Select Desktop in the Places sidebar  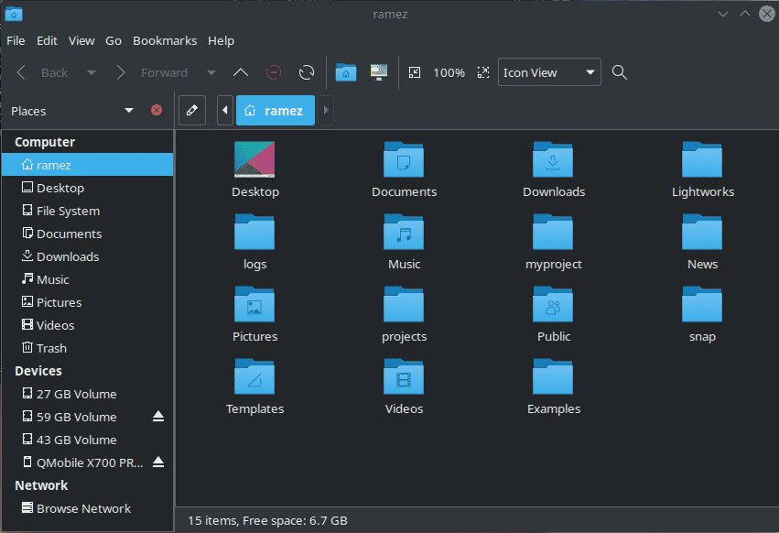tap(88, 188)
